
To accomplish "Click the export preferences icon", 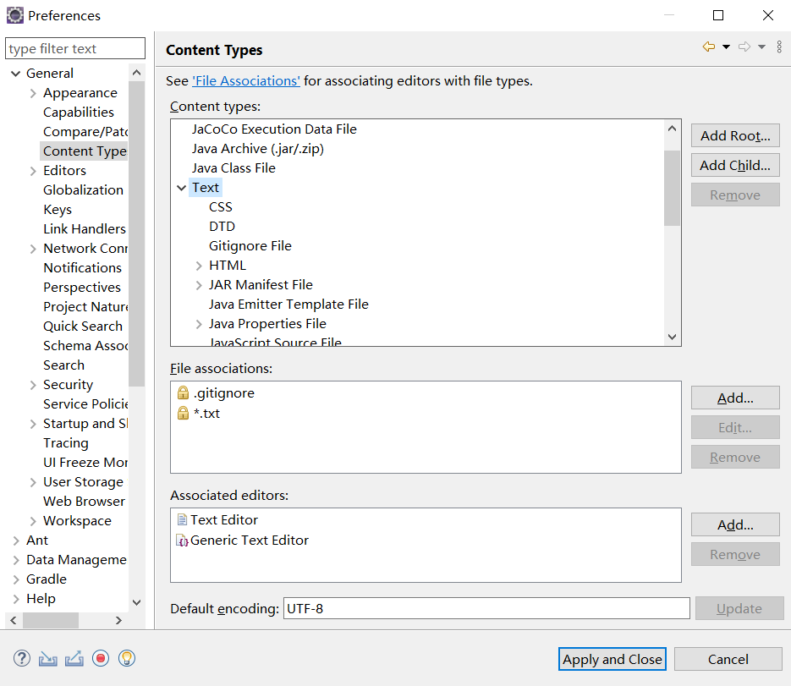I will 74,658.
